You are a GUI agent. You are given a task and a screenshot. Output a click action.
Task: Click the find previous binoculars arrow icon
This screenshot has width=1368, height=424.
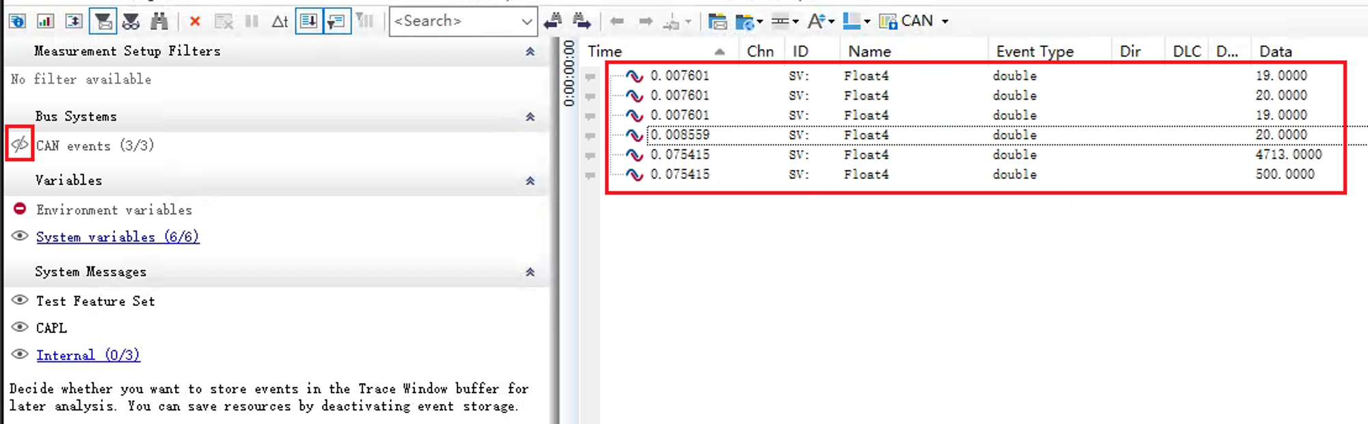pos(553,21)
